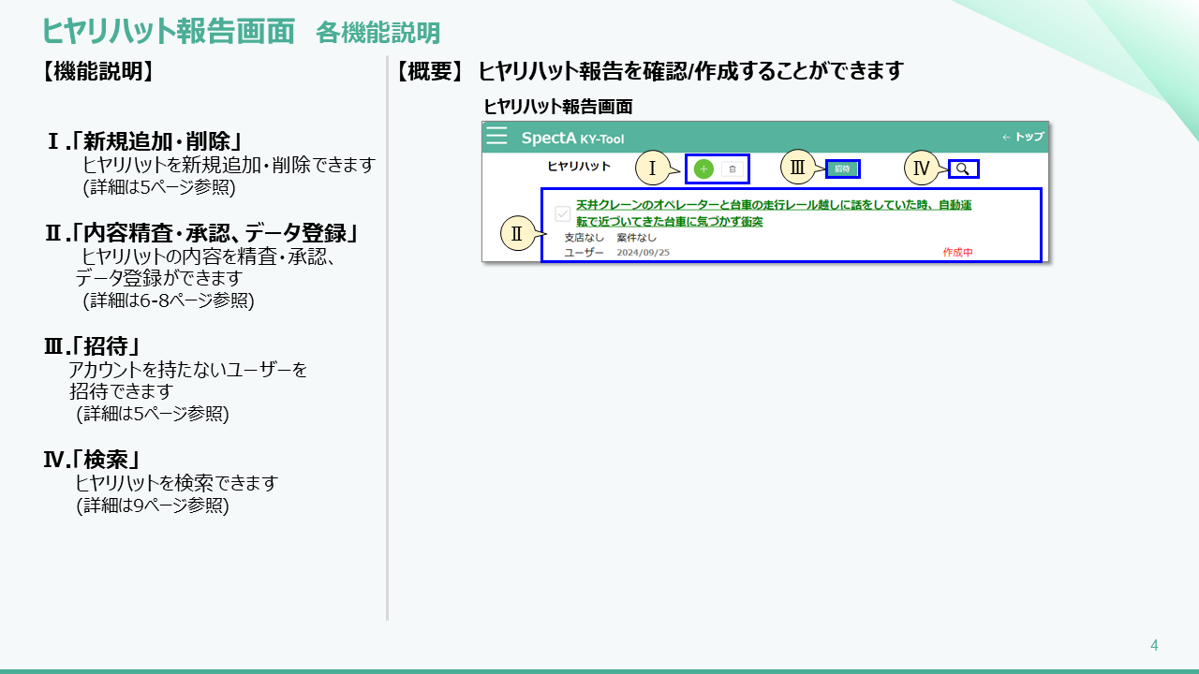Select the Ⅲ.「招待」 heading

97,346
